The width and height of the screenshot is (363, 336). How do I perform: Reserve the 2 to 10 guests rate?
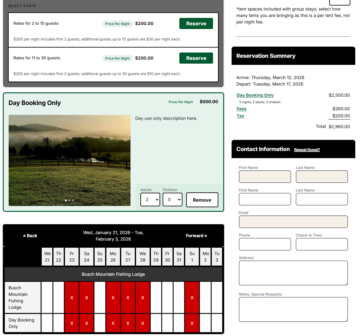pyautogui.click(x=196, y=23)
